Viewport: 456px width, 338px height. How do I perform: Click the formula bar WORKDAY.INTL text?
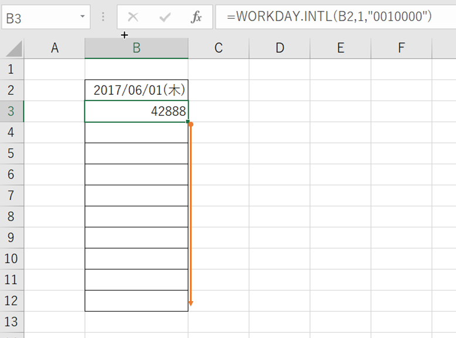pos(329,16)
